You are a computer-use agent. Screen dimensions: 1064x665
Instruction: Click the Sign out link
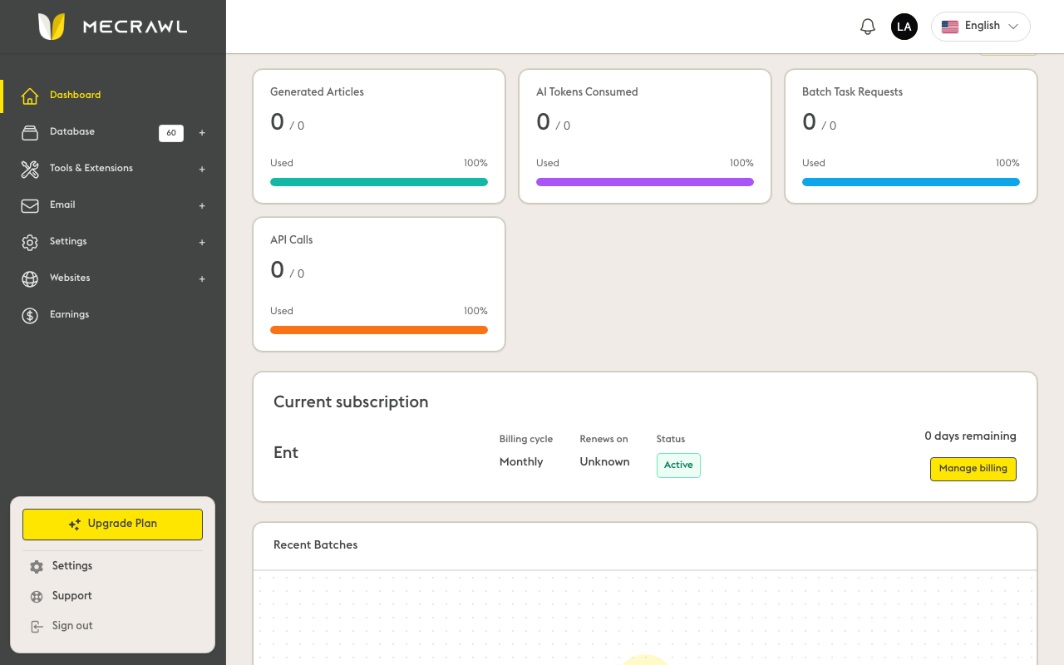click(x=72, y=626)
